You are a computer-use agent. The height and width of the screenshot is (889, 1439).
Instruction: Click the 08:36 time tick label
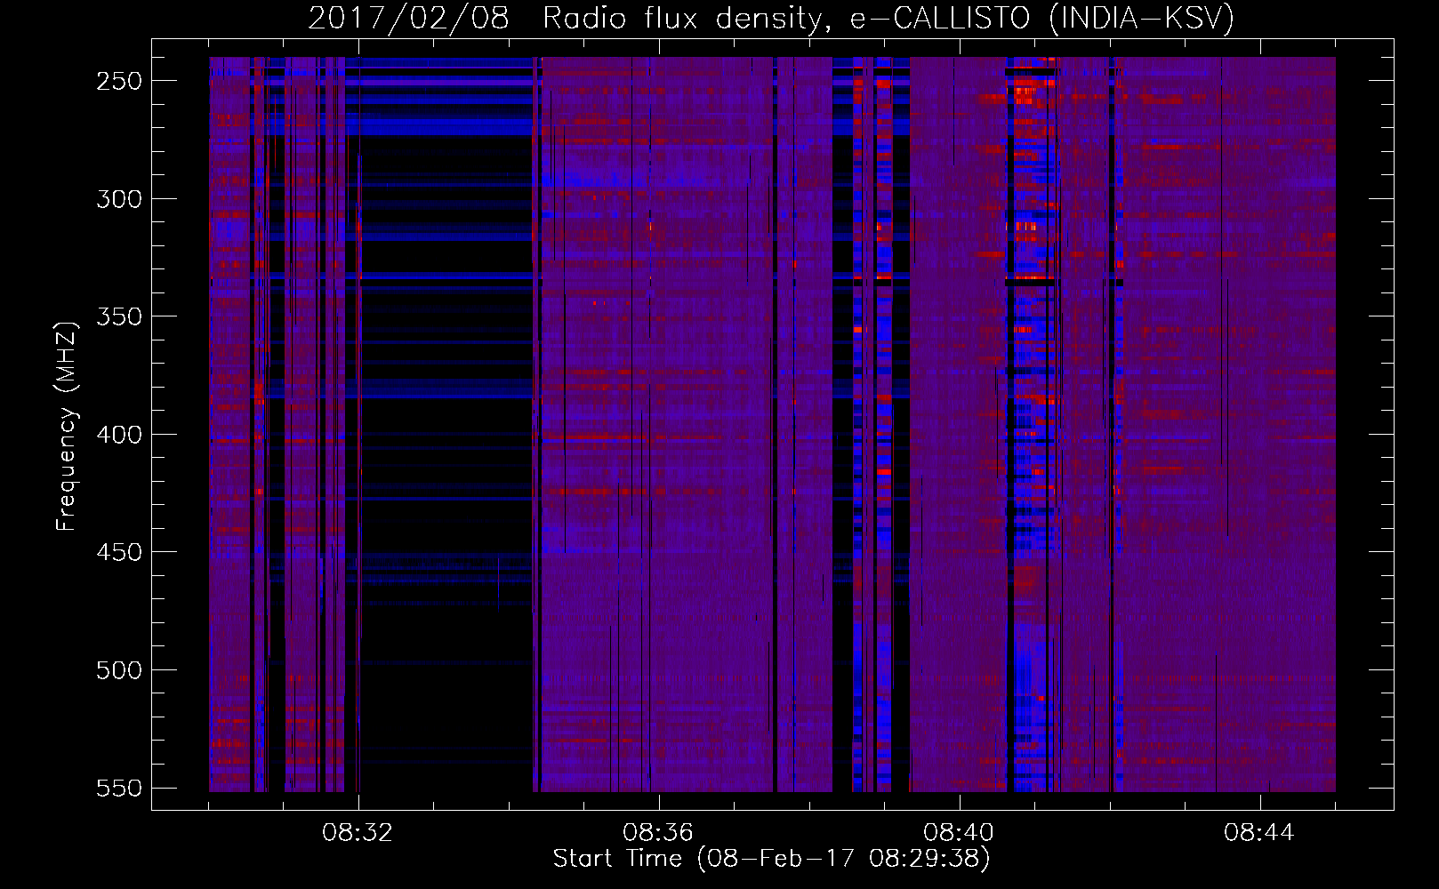[x=658, y=833]
